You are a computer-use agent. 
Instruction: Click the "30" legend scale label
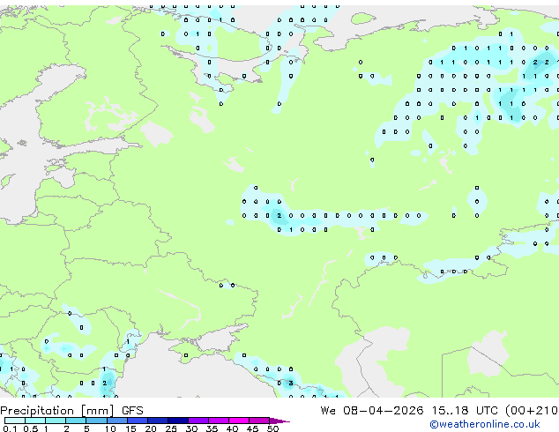[x=191, y=428]
